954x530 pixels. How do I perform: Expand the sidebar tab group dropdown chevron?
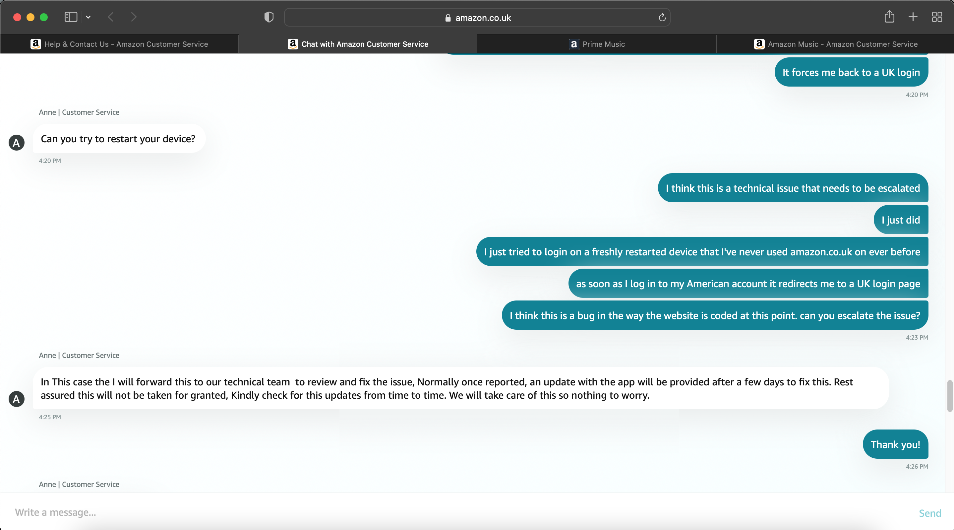(88, 17)
